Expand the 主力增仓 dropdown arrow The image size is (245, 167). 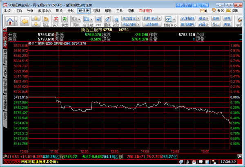click(x=138, y=18)
